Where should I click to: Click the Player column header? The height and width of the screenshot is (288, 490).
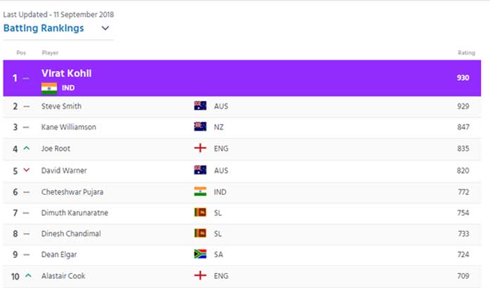coord(50,53)
